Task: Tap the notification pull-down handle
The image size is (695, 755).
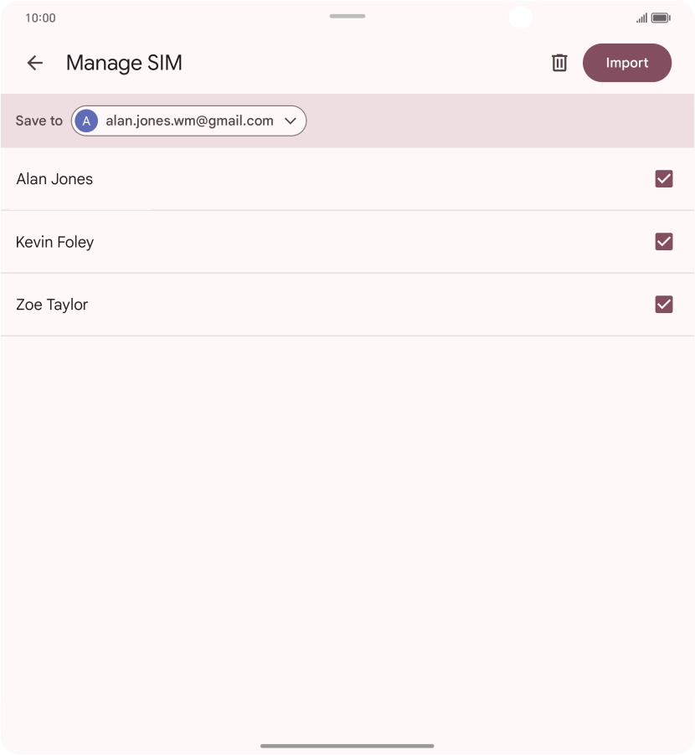Action: (347, 15)
